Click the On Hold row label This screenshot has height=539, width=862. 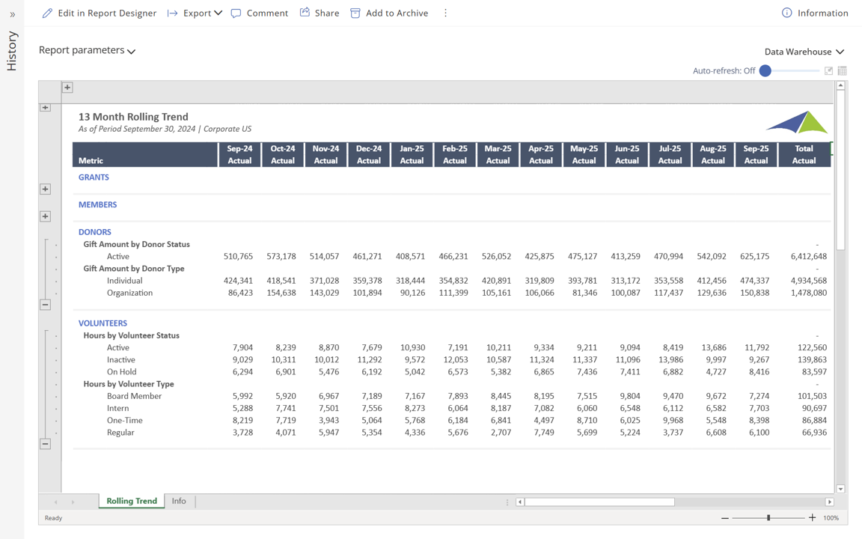(121, 372)
